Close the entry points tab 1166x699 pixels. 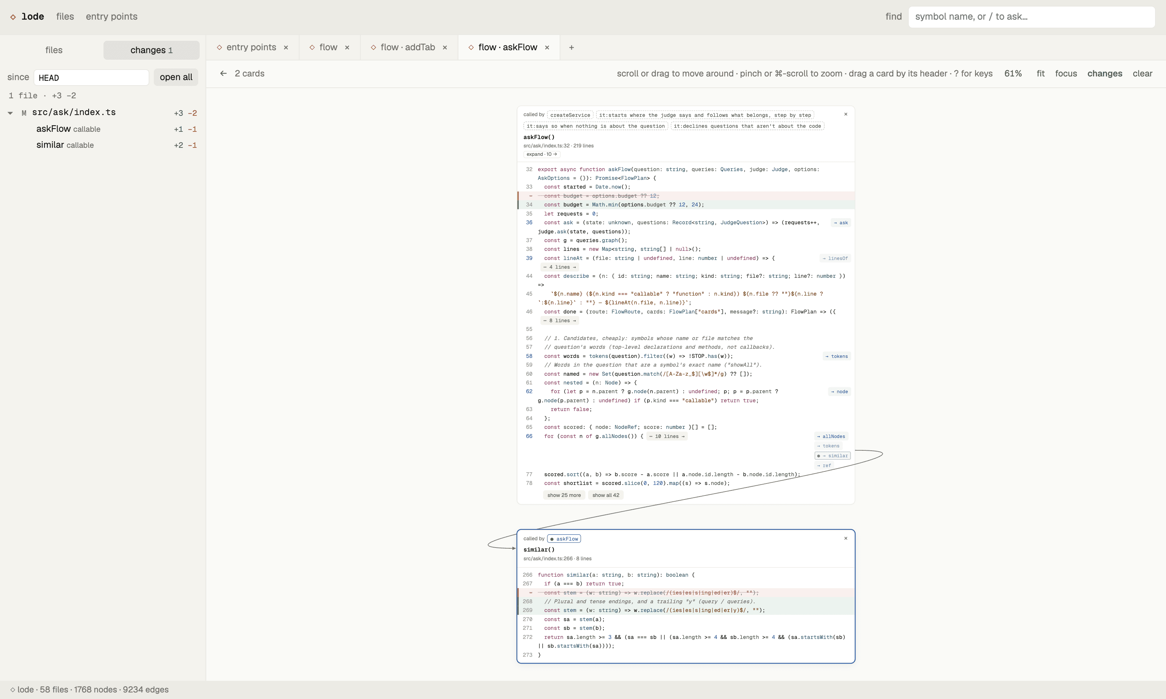point(286,48)
